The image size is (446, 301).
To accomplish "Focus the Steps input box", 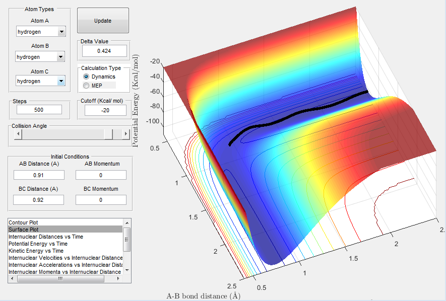I will pyautogui.click(x=39, y=110).
